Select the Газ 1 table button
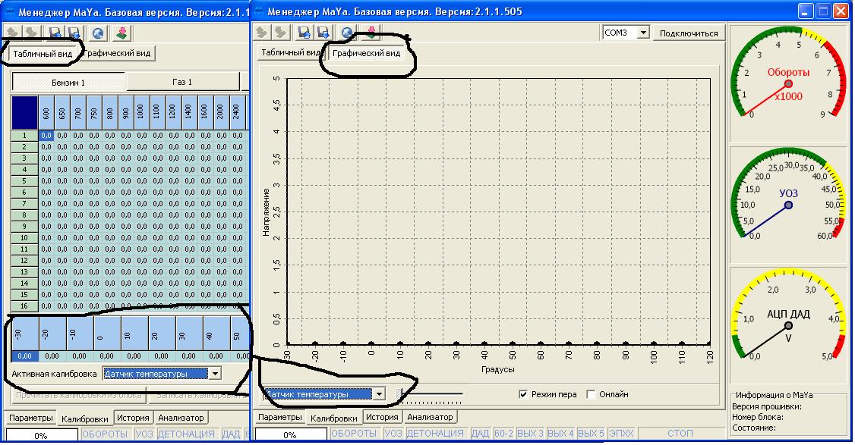Viewport: 855px width, 445px height. click(x=182, y=82)
